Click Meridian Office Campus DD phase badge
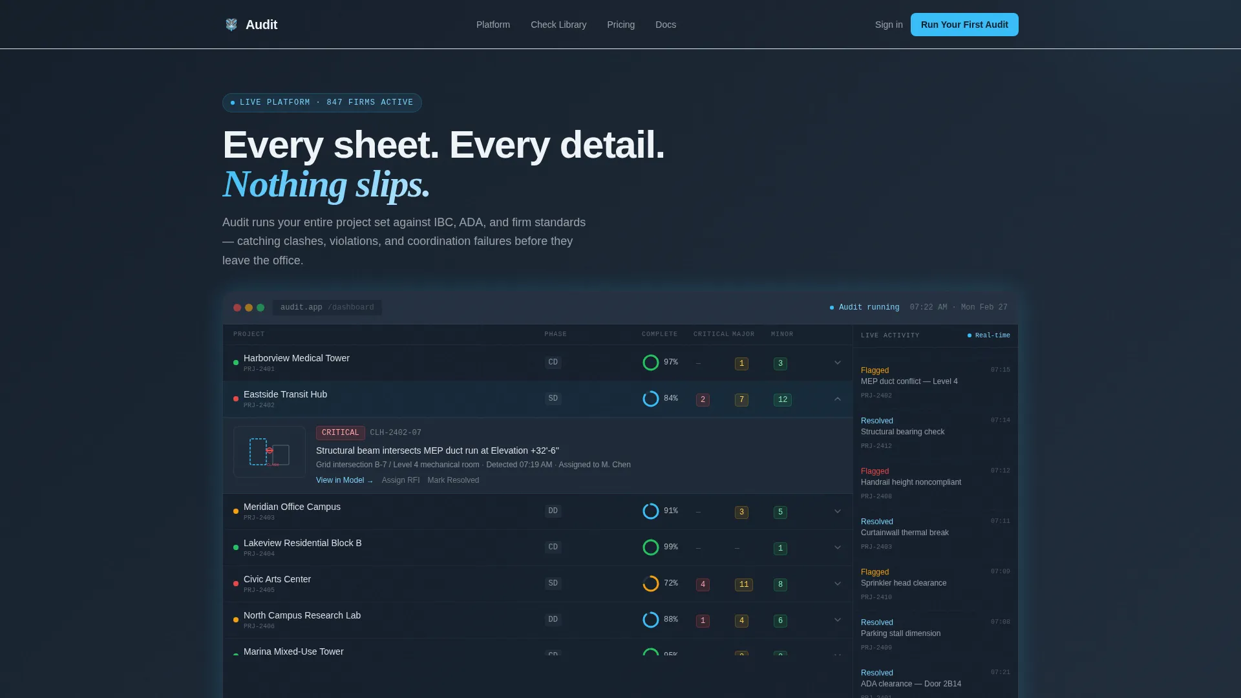This screenshot has height=698, width=1241. (553, 511)
